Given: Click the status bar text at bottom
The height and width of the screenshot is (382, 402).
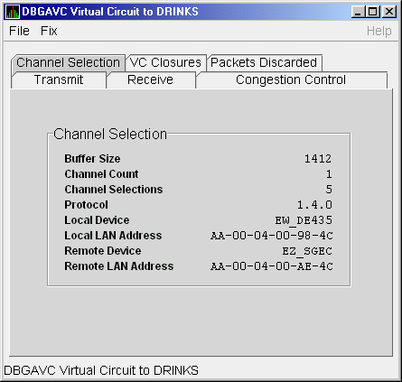Looking at the screenshot, I should (x=101, y=370).
